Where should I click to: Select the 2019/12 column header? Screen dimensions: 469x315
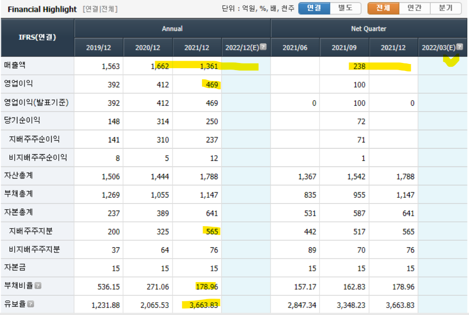(x=98, y=47)
